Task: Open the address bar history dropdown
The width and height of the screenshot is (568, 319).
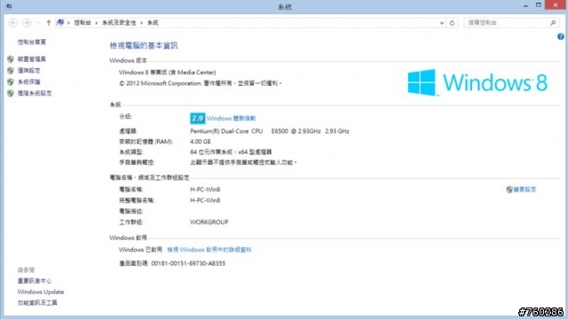Action: pos(442,23)
